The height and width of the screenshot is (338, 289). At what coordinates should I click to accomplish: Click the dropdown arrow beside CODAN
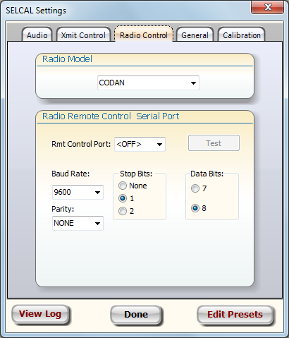[x=193, y=83]
